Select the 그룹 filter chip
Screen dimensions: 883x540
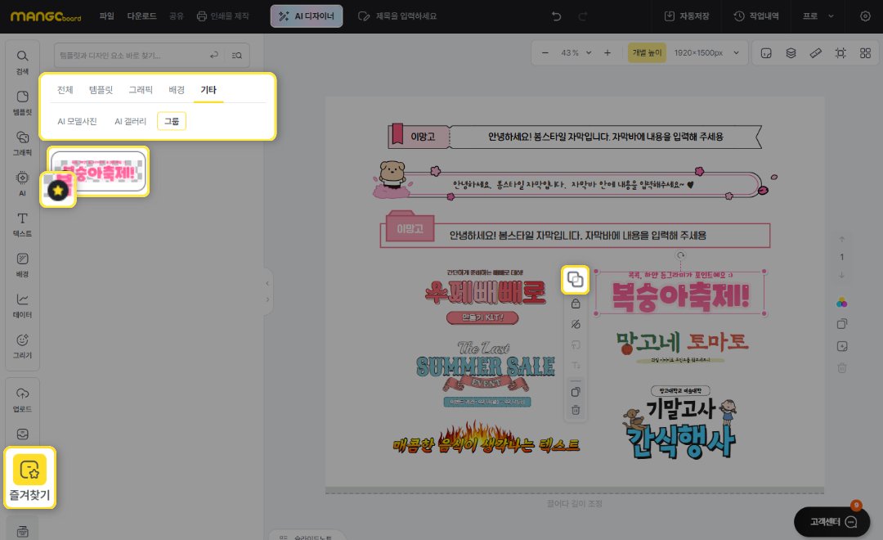click(172, 121)
